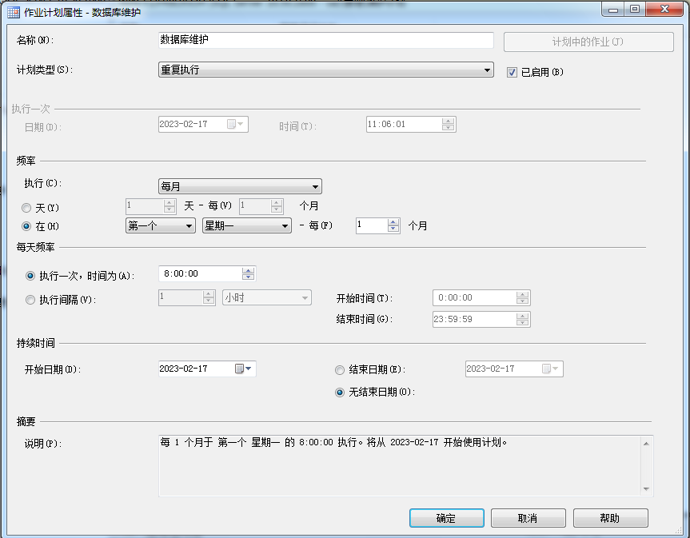Image resolution: width=690 pixels, height=538 pixels.
Task: Confirm with the 确定 button
Action: (447, 518)
